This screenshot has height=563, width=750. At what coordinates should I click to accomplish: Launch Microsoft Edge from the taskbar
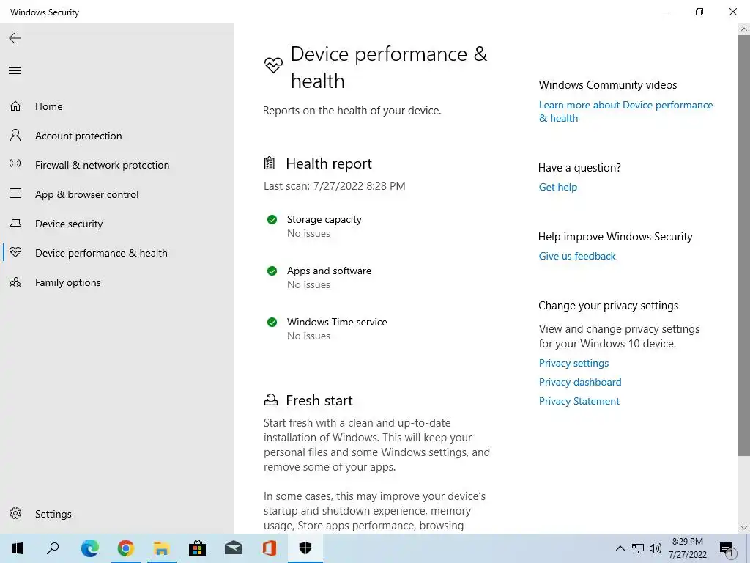pos(89,548)
